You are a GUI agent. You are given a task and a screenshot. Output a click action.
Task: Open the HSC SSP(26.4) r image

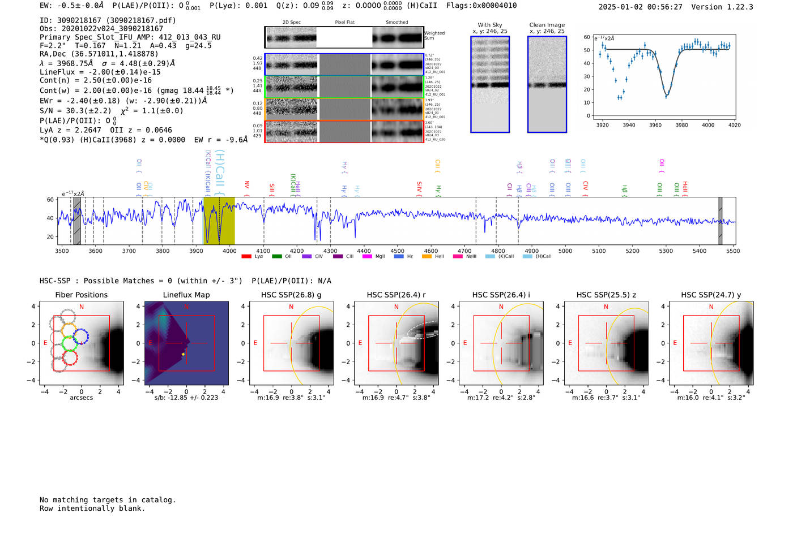pyautogui.click(x=396, y=343)
